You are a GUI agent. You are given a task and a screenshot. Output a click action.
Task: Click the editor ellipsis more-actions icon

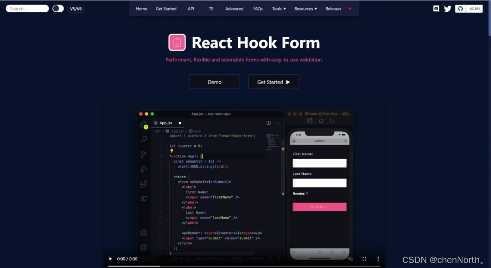coord(277,123)
